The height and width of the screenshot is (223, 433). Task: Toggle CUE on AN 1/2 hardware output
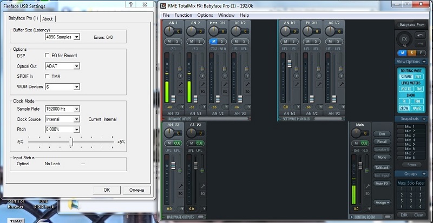tap(176, 143)
